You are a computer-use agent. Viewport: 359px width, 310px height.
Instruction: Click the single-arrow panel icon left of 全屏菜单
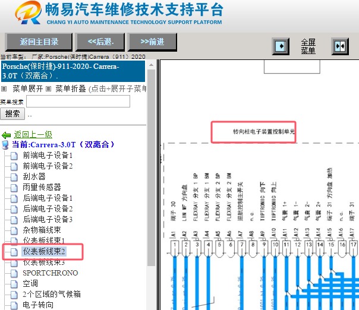[281, 46]
